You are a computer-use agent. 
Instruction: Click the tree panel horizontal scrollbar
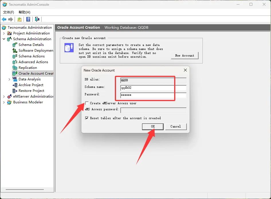pyautogui.click(x=25, y=190)
